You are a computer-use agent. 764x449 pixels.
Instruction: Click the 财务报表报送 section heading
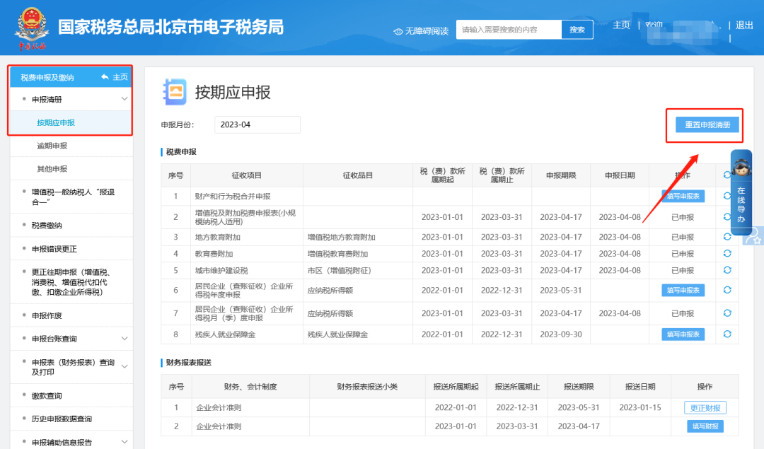[189, 362]
